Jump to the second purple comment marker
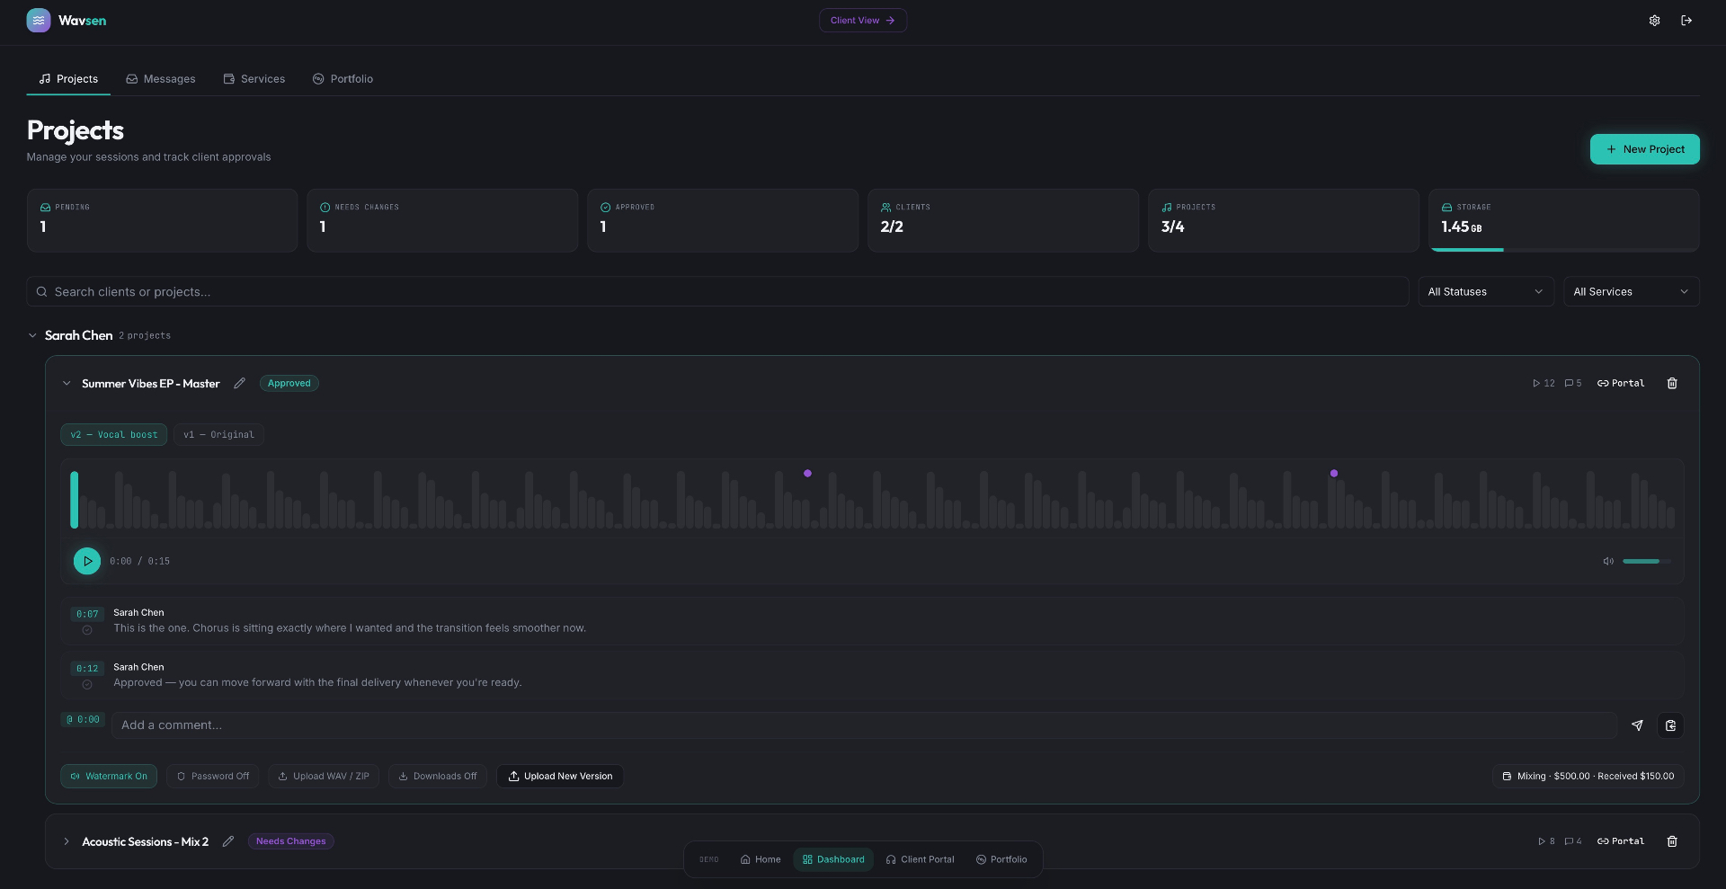This screenshot has height=889, width=1726. tap(1334, 473)
